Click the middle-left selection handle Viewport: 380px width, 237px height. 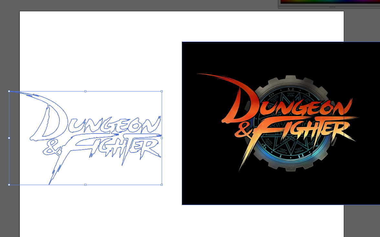[x=9, y=138]
